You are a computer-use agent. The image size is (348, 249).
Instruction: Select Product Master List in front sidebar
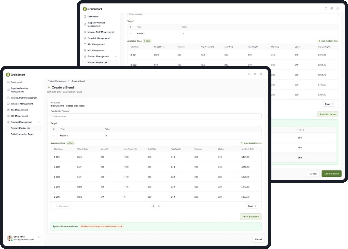click(x=23, y=128)
